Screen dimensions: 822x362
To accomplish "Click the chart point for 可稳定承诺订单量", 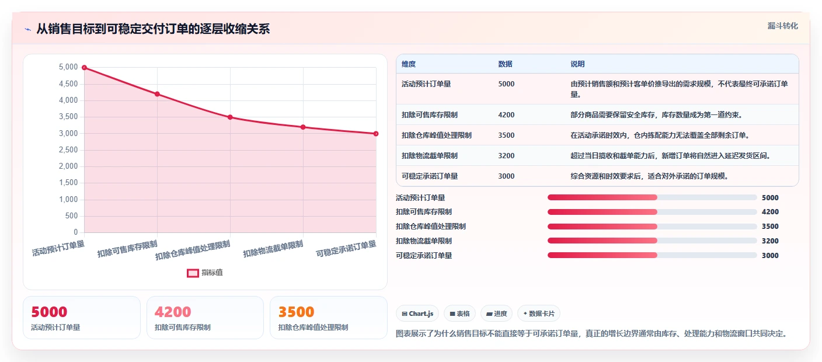I will pyautogui.click(x=376, y=134).
